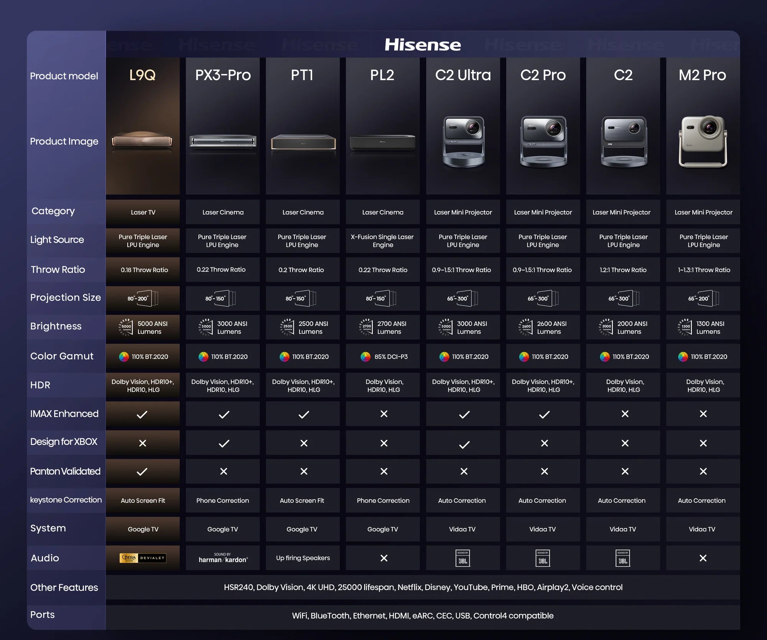Screen dimensions: 767x640
Task: Click the L9Q 5000 lumens brightness icon
Action: [x=126, y=327]
